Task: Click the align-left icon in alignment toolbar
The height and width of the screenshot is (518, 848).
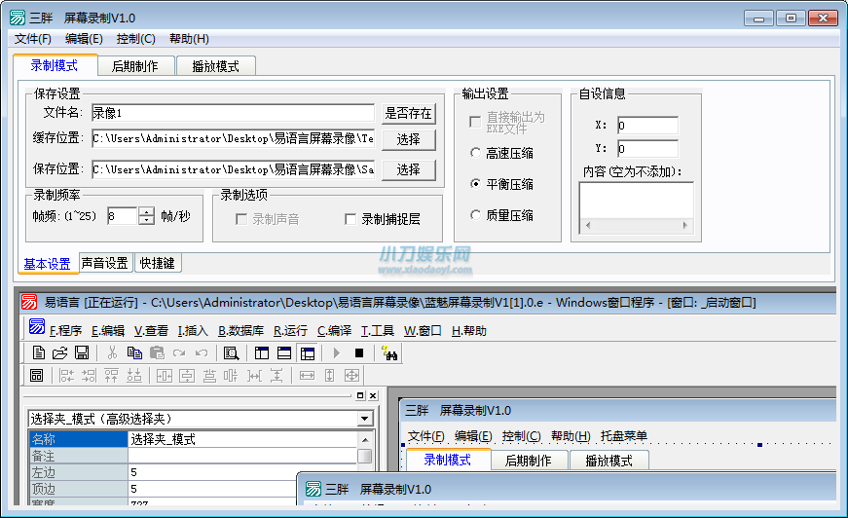Action: point(66,375)
